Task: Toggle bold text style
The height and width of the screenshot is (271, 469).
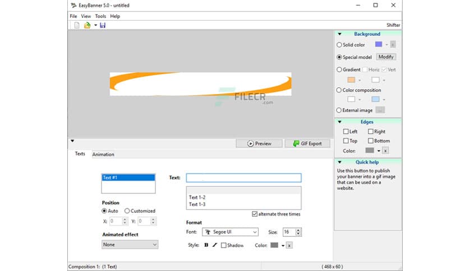Action: [x=206, y=245]
